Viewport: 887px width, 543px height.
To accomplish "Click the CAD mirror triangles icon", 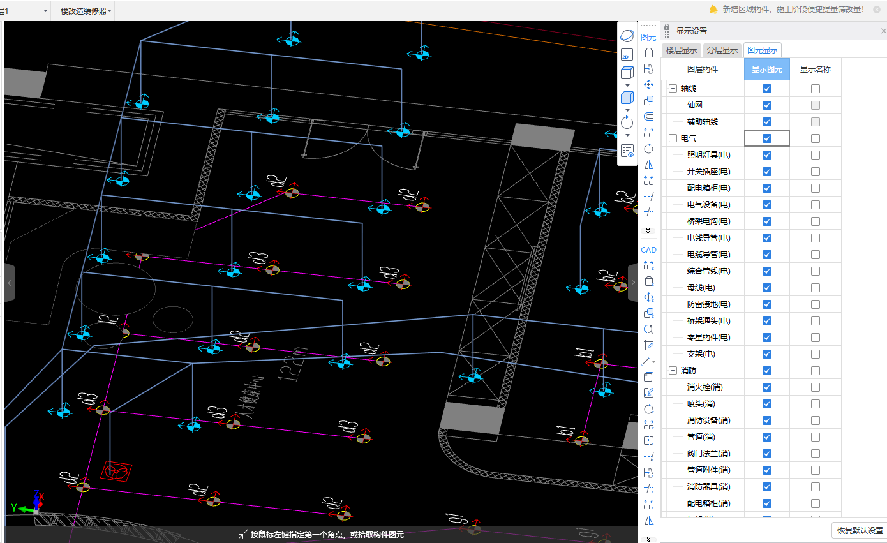I will [x=649, y=521].
